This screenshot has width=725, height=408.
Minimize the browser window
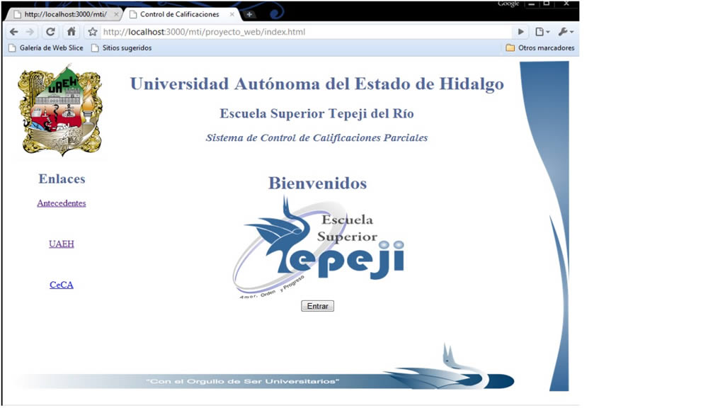[532, 4]
